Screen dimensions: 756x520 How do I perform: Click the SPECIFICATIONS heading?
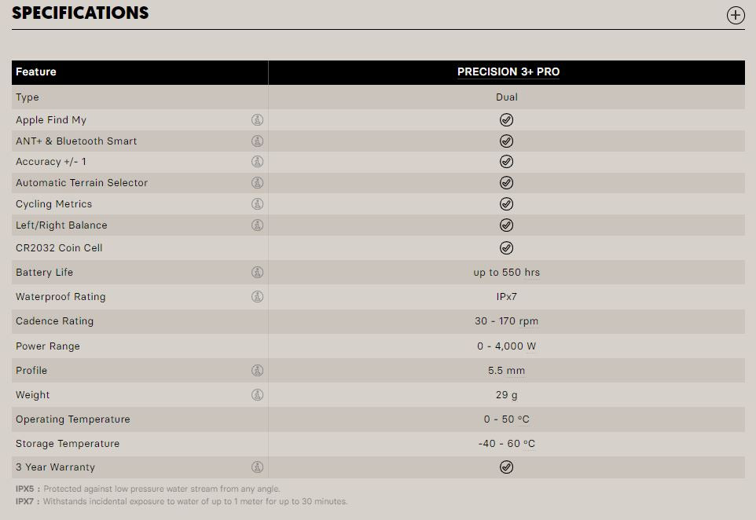pos(80,13)
